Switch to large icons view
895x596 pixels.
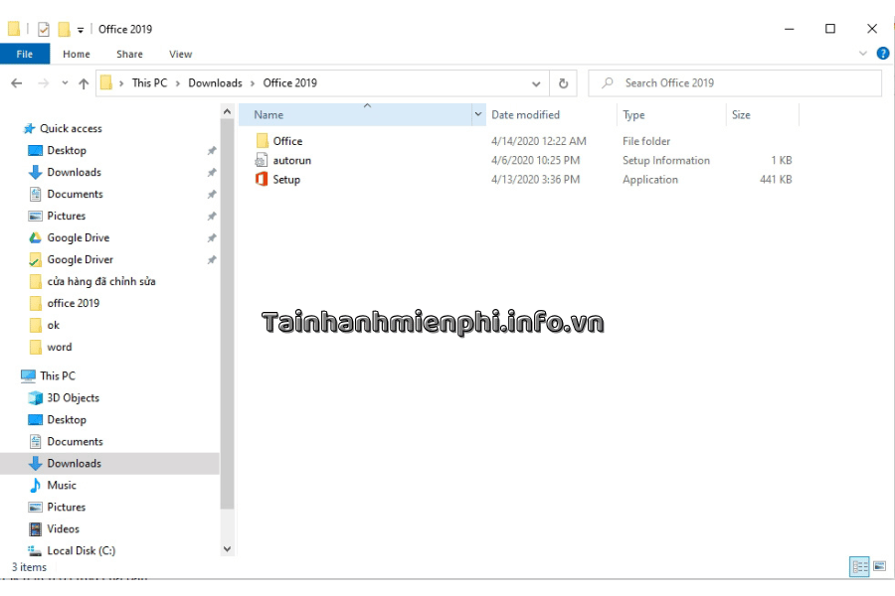pyautogui.click(x=879, y=566)
